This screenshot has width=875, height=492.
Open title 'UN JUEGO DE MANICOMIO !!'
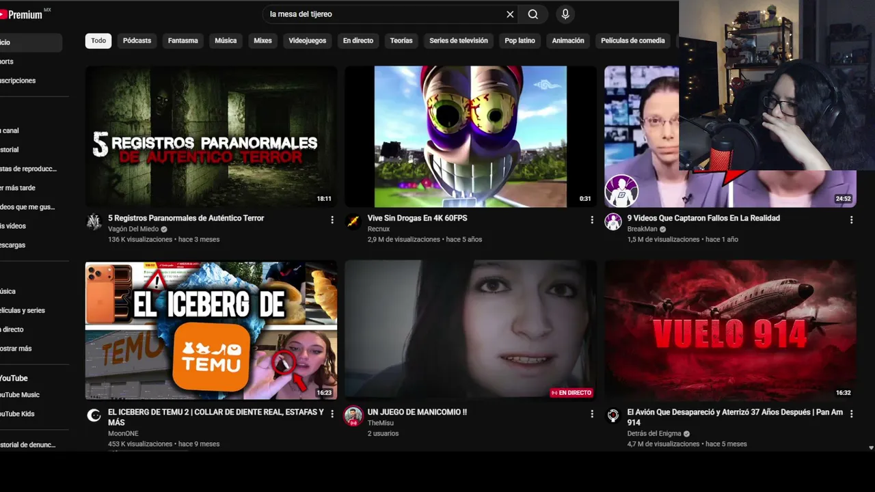tap(417, 412)
